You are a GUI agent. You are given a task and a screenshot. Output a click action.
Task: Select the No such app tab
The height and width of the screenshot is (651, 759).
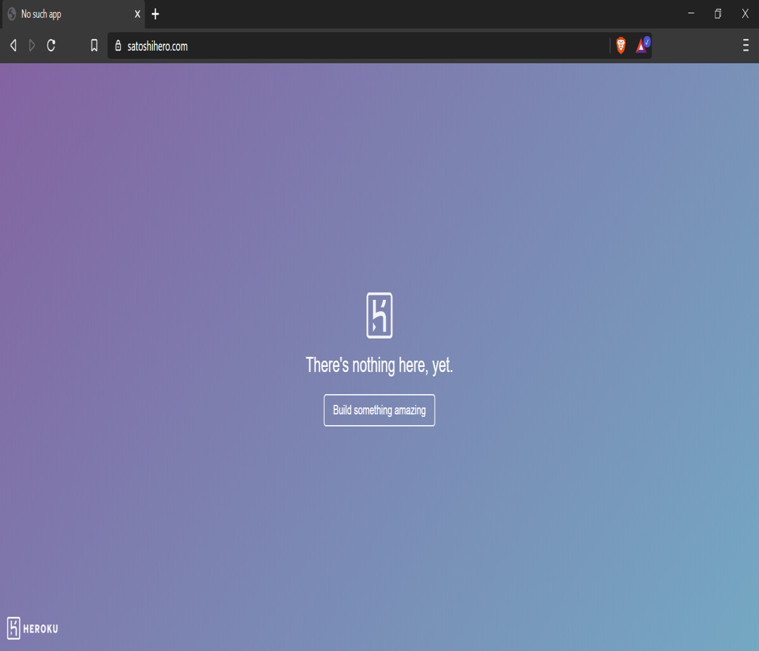tap(73, 14)
